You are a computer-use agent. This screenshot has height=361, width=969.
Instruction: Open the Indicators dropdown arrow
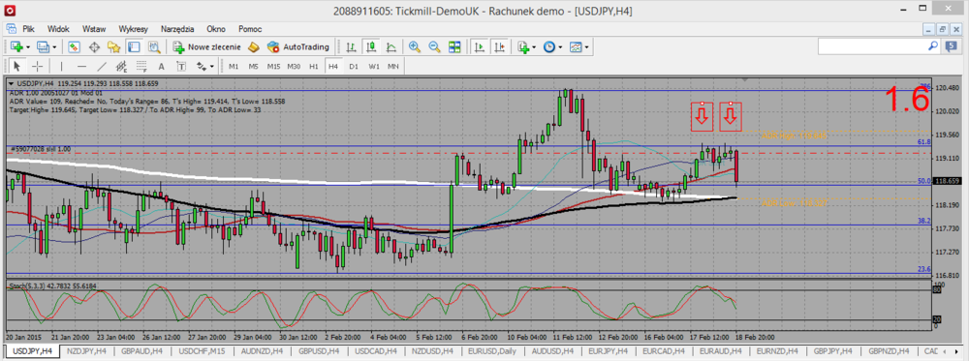tap(535, 46)
